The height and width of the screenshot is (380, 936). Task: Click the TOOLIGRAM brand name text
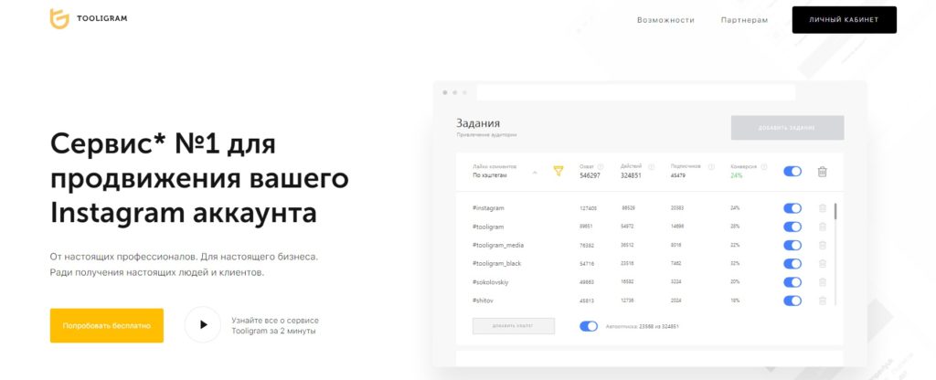102,18
